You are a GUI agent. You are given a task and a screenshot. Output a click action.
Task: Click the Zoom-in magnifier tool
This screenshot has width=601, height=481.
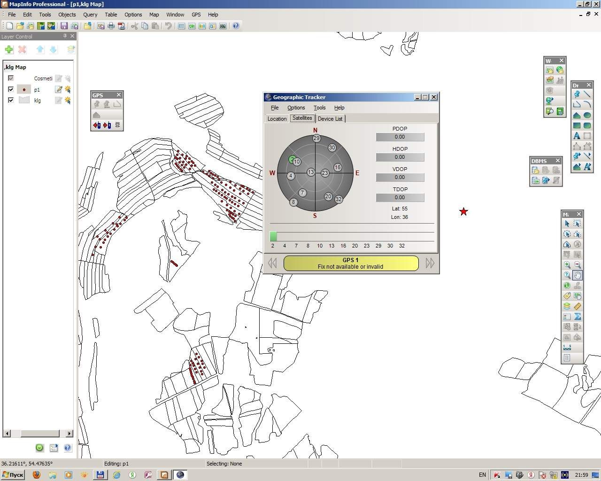(x=567, y=265)
